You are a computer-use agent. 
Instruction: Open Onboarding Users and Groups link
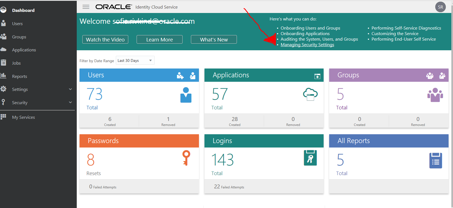coord(310,28)
